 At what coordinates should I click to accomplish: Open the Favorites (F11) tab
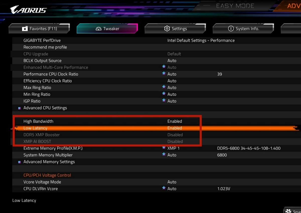pyautogui.click(x=39, y=28)
